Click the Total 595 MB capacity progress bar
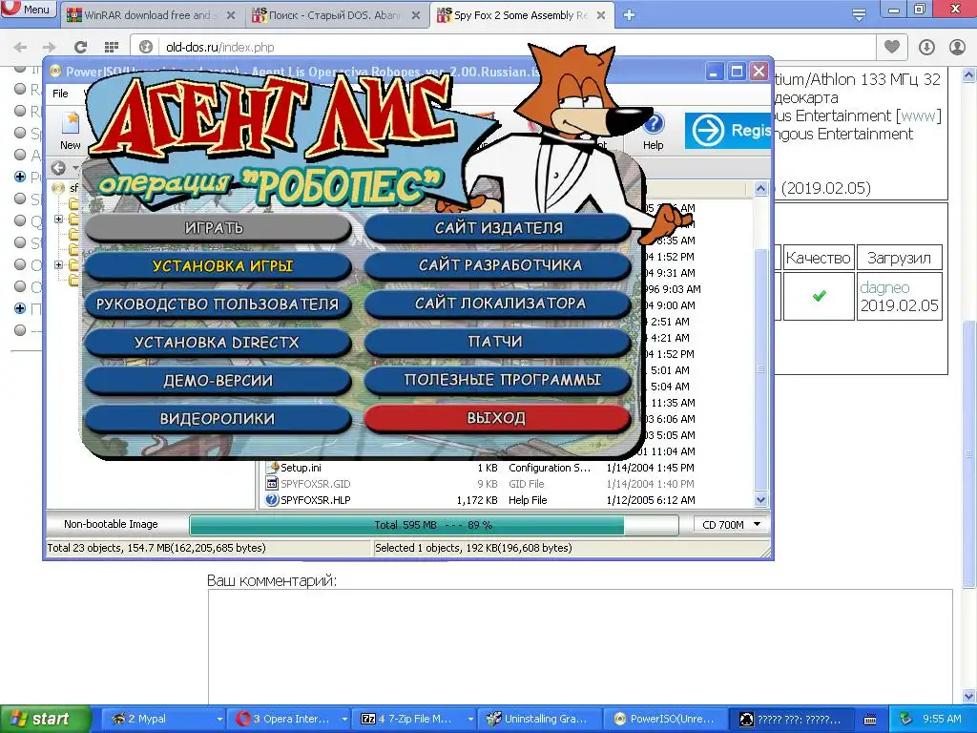 click(434, 525)
